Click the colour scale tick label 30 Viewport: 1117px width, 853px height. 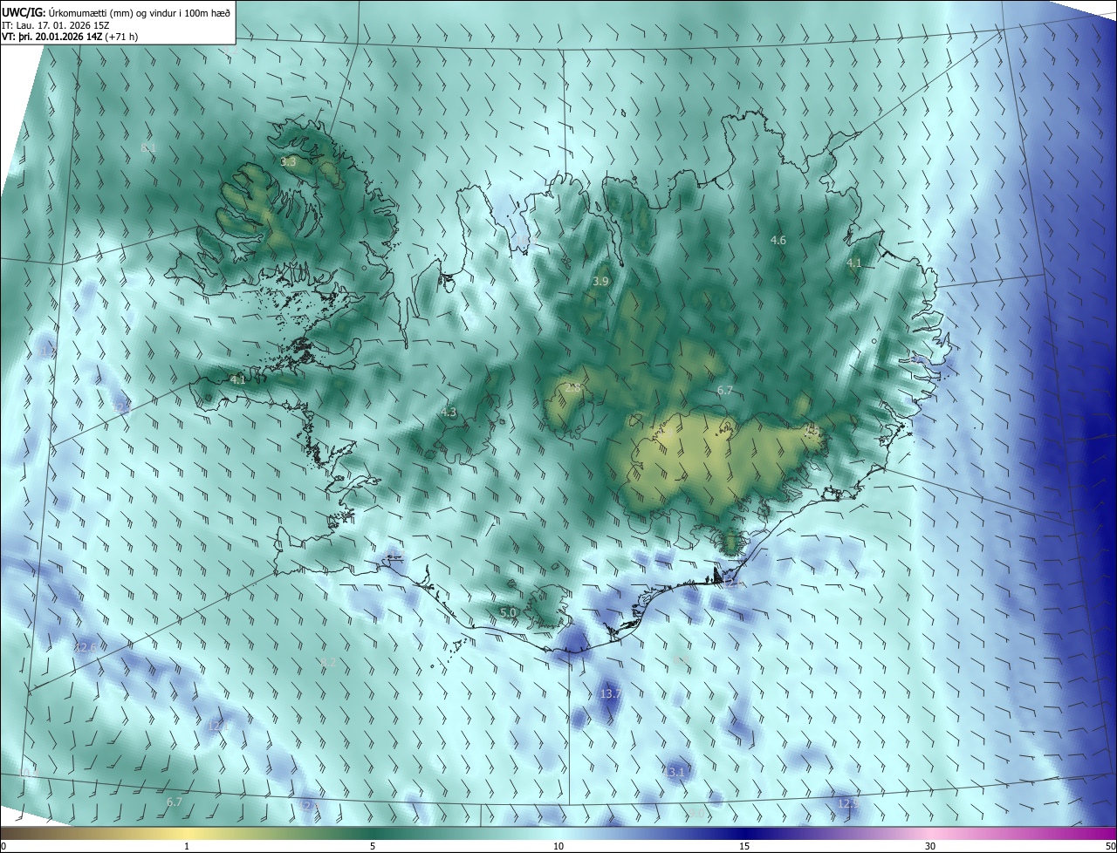coord(930,846)
